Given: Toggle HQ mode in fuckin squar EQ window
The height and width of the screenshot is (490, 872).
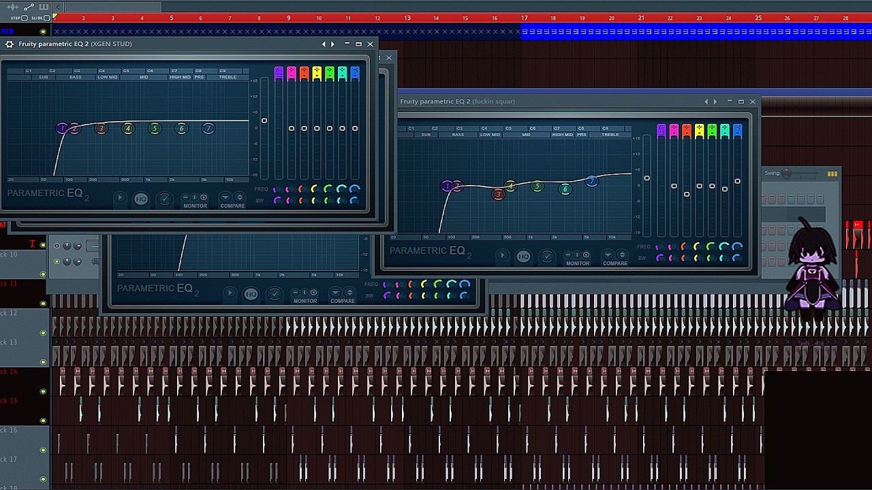Looking at the screenshot, I should tap(523, 256).
